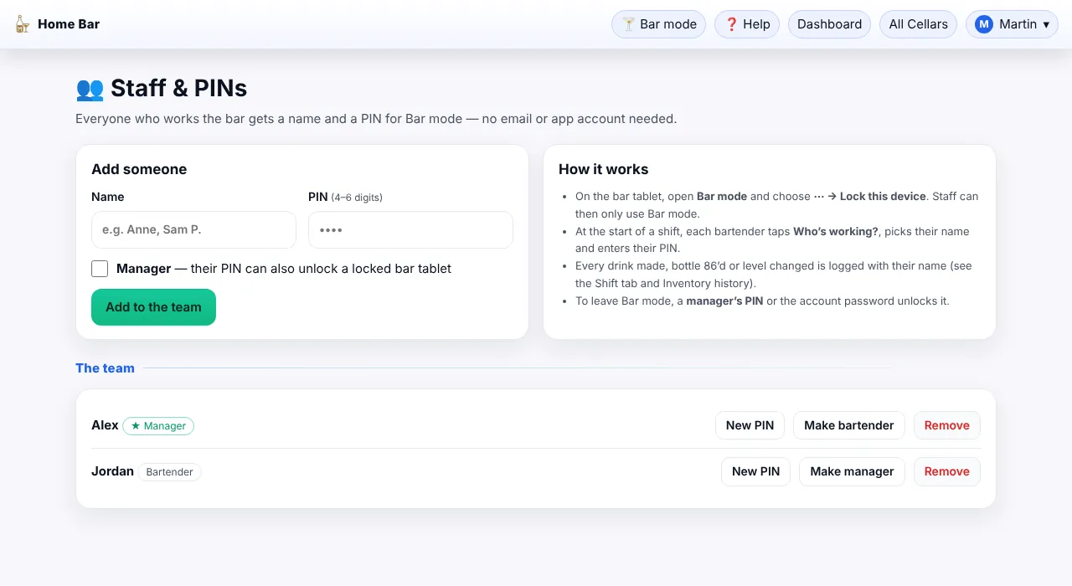Screen dimensions: 1072x586
Task: Click the name Jordan in the team list
Action: (x=112, y=471)
